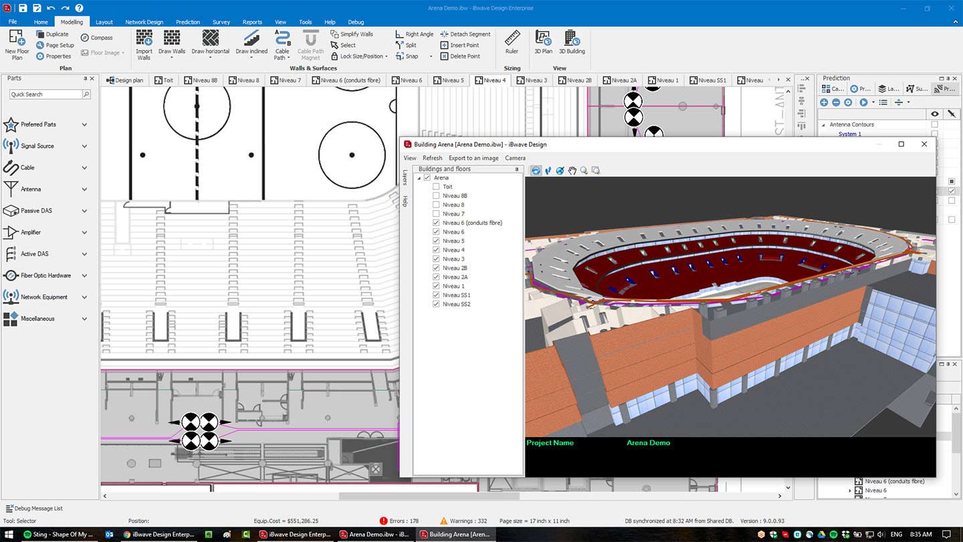Click Refresh in the 3D viewer
The image size is (963, 542).
pos(432,158)
